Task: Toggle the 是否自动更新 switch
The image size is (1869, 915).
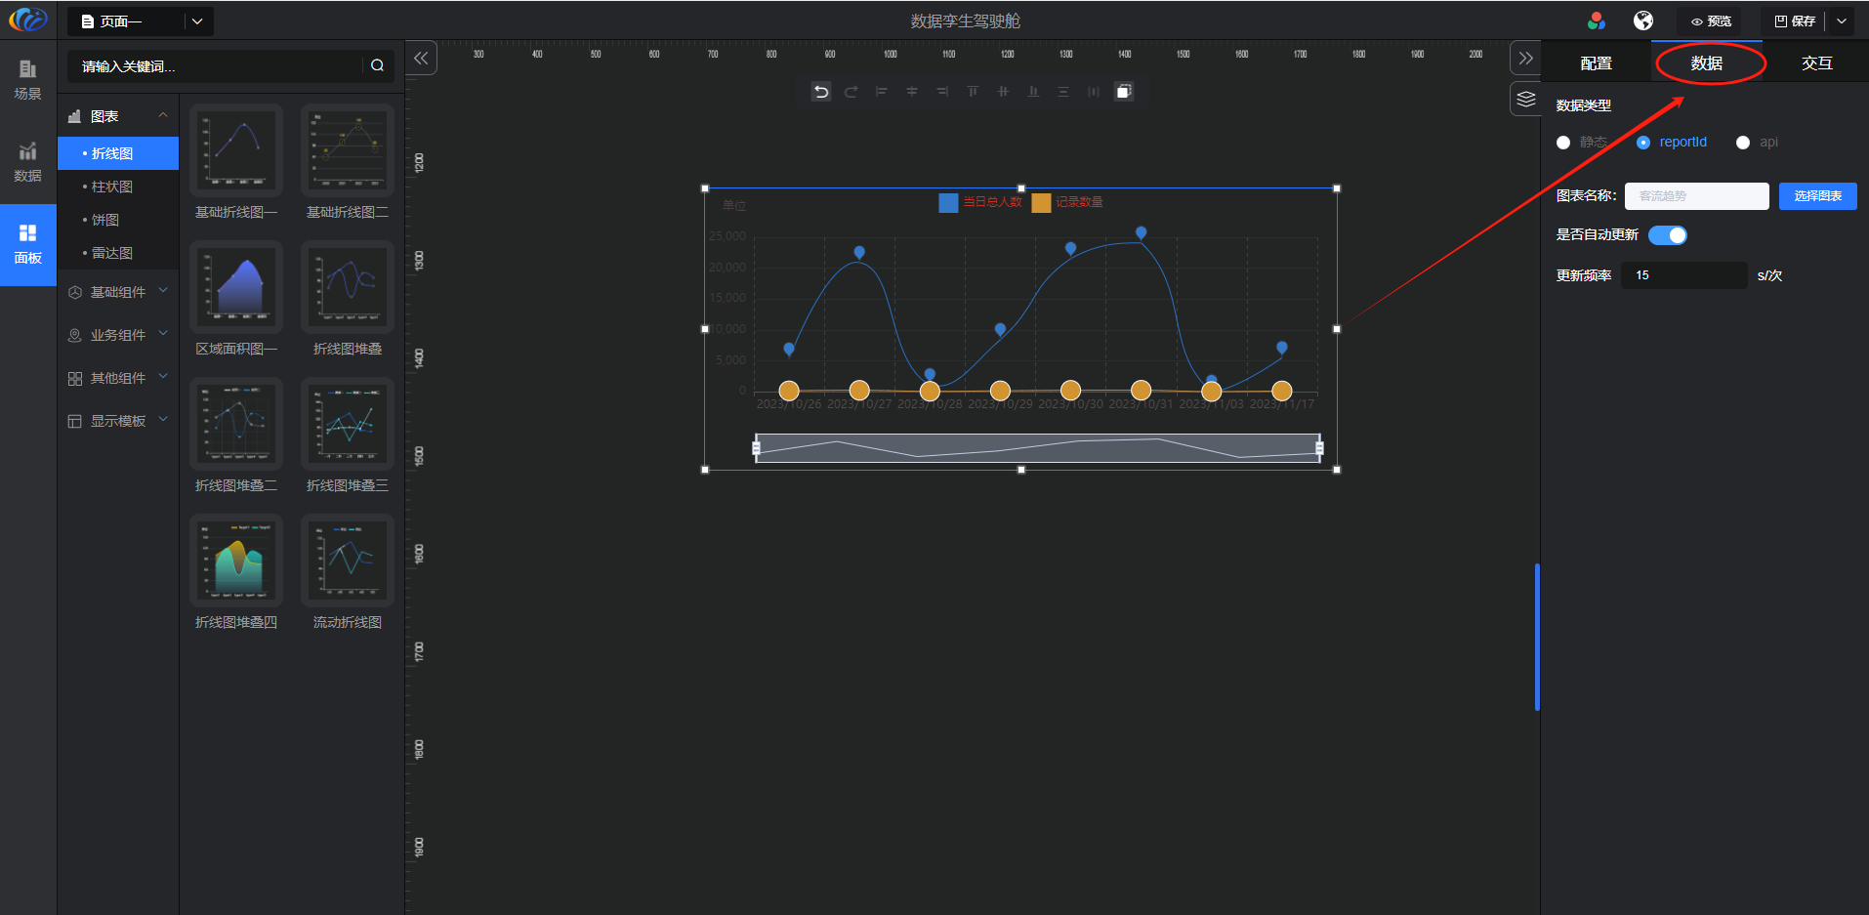Action: coord(1668,235)
